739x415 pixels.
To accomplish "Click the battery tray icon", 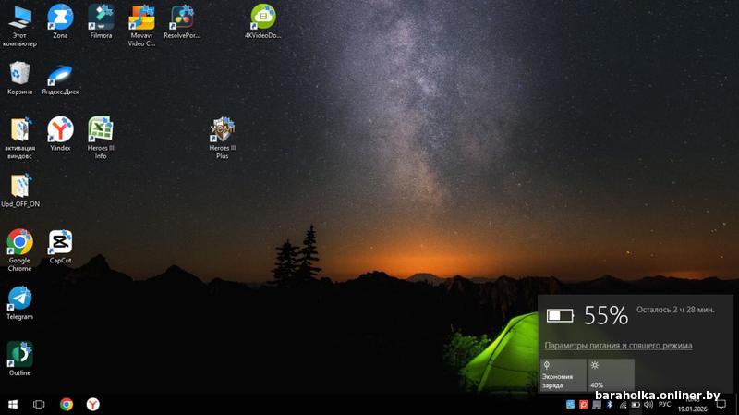I will (x=636, y=404).
